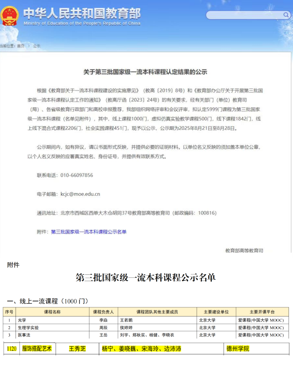Viewport: 293px width, 368px height.
Task: Click the 序号 column header
Action: (x=9, y=312)
